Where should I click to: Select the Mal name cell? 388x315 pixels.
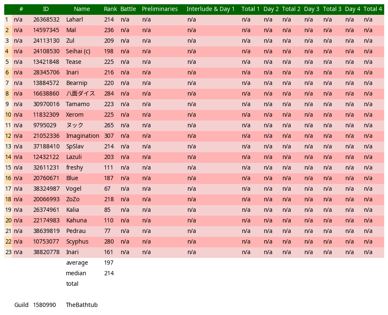[71, 30]
